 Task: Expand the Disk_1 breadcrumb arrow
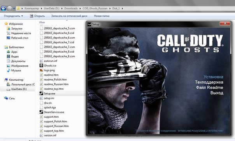(122, 9)
